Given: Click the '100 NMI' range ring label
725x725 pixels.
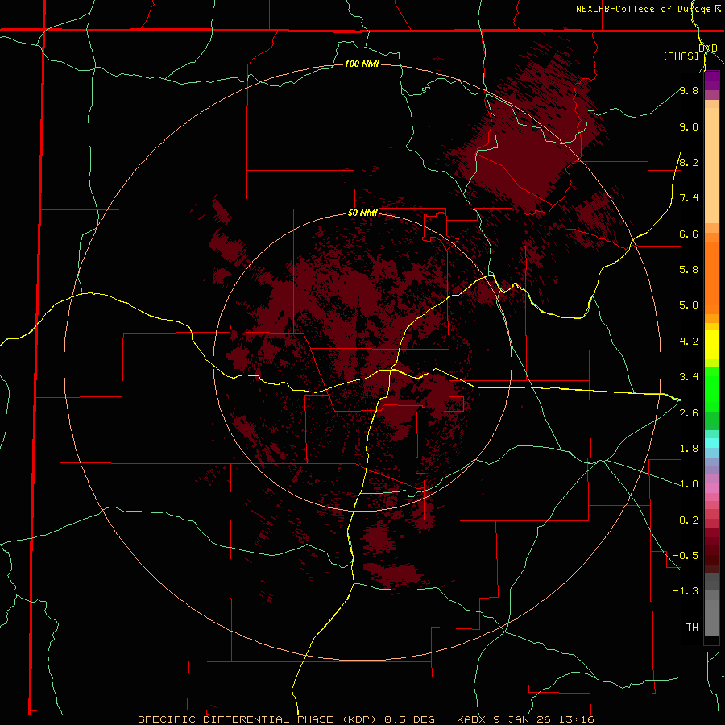Looking at the screenshot, I should point(362,64).
